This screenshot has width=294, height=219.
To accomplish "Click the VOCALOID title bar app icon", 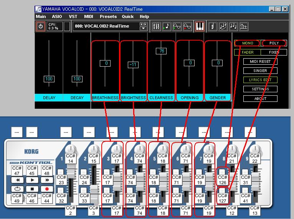I will pyautogui.click(x=38, y=9).
